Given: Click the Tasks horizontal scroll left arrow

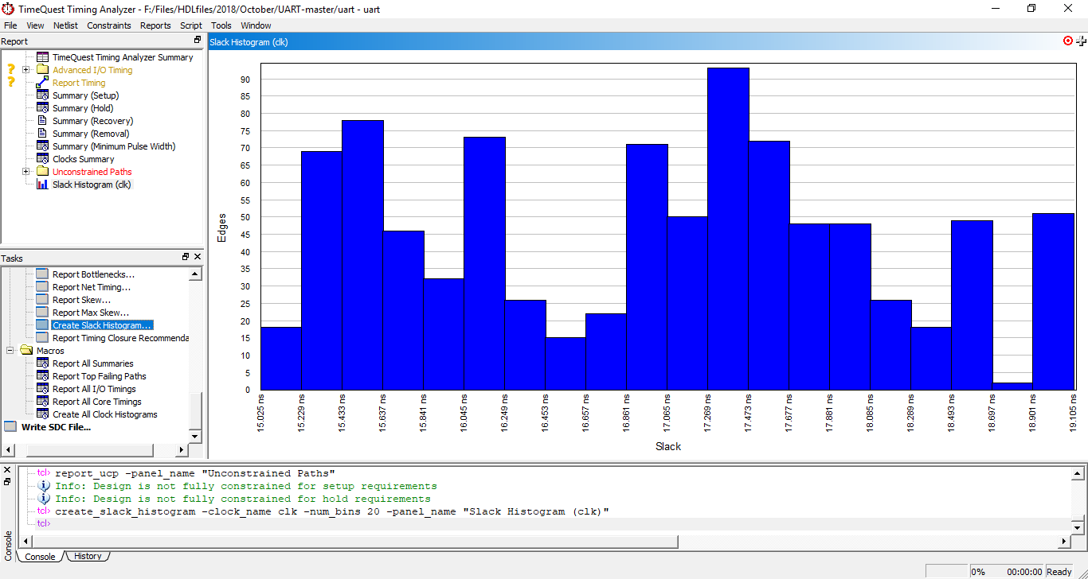Looking at the screenshot, I should click(7, 450).
